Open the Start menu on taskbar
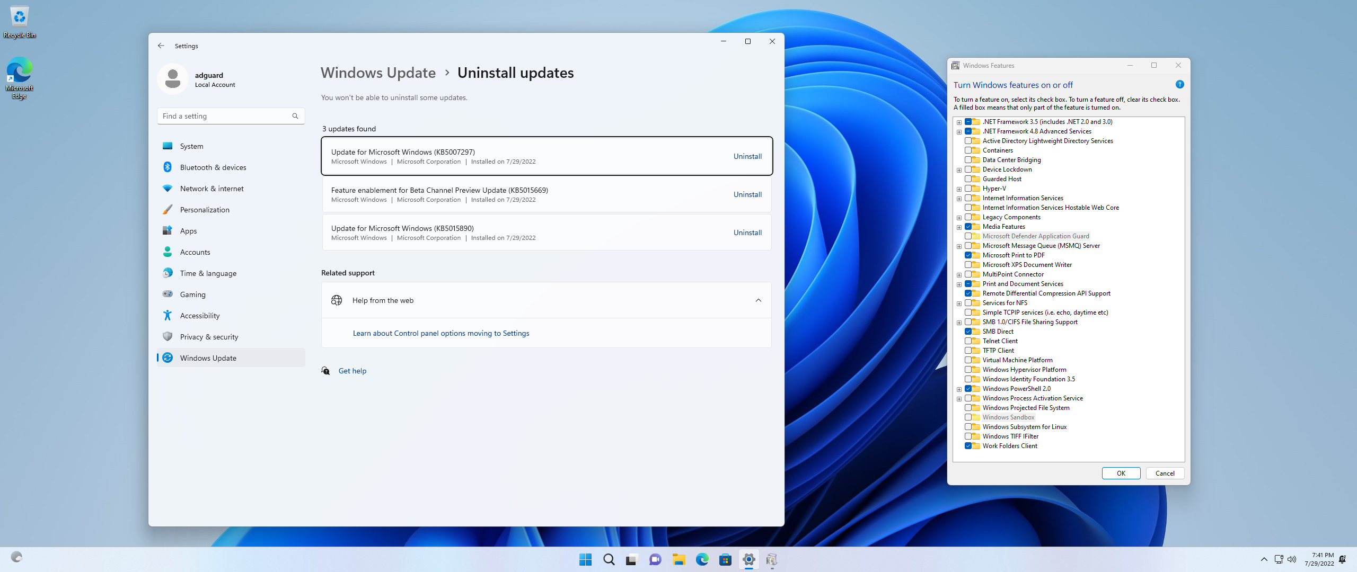This screenshot has height=572, width=1357. pos(585,559)
